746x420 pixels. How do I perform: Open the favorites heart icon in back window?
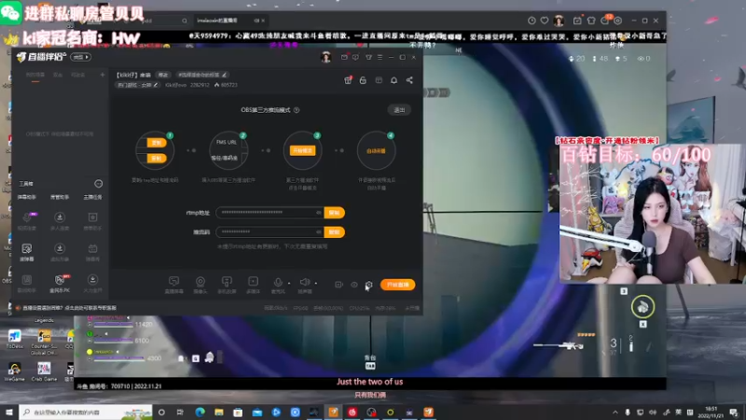pos(545,21)
